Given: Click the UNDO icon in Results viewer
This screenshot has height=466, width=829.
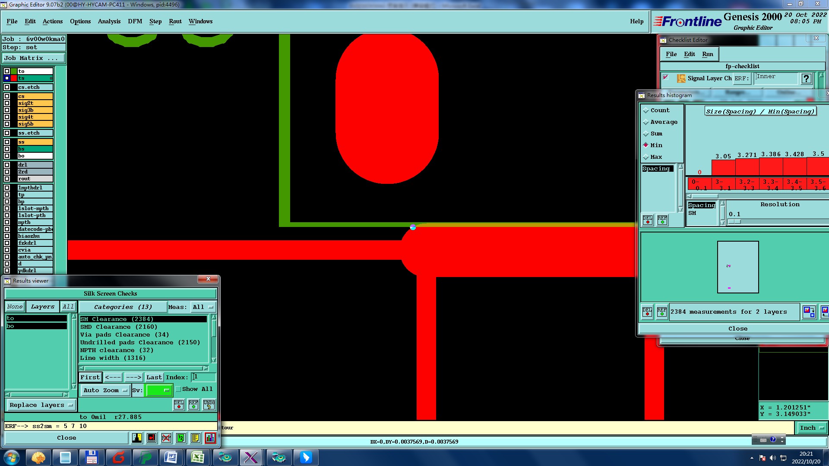Looking at the screenshot, I should pyautogui.click(x=209, y=404).
